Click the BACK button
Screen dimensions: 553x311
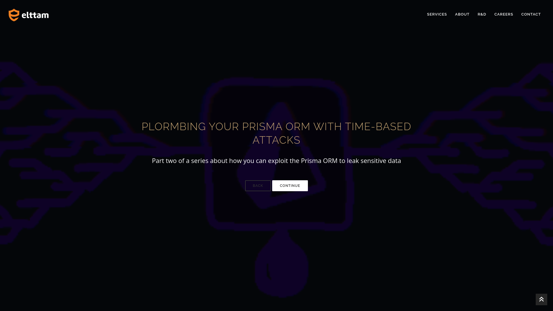click(258, 186)
